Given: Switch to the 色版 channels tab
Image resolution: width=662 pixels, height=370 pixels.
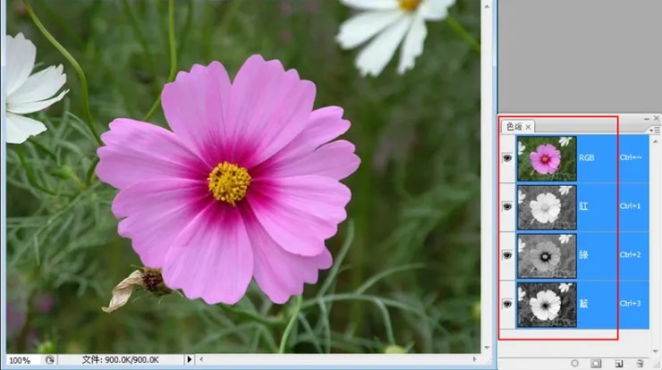Looking at the screenshot, I should tap(513, 127).
